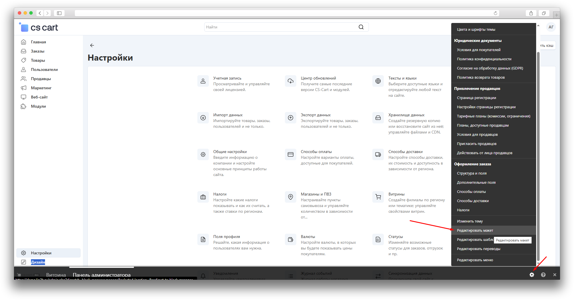Toggle the Safari sidebar button
The image size is (574, 300).
(59, 13)
